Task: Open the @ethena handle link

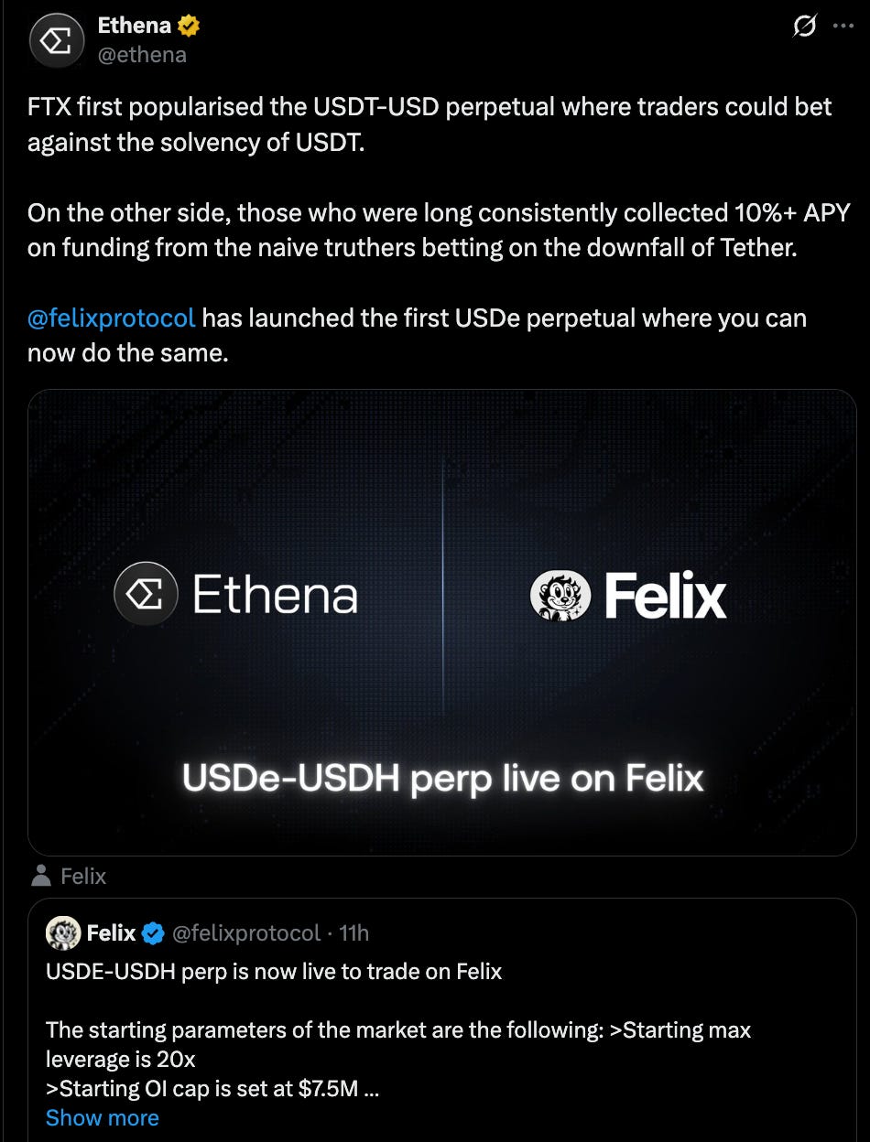Action: point(142,55)
